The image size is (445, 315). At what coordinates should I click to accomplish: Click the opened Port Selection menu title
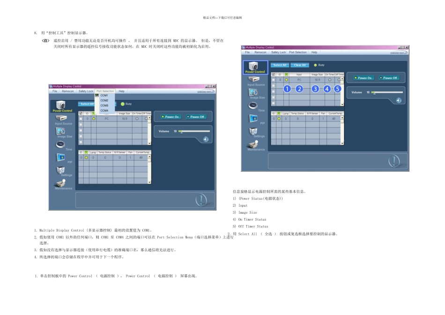click(x=105, y=91)
